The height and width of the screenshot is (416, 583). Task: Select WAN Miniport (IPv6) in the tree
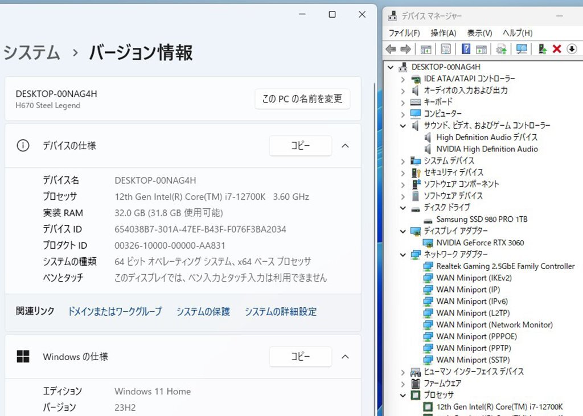click(472, 301)
